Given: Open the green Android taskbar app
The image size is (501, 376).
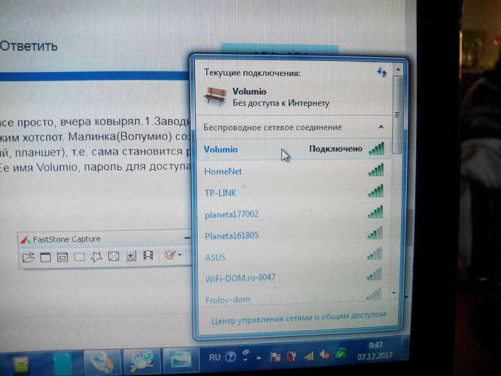Looking at the screenshot, I should coord(21,365).
